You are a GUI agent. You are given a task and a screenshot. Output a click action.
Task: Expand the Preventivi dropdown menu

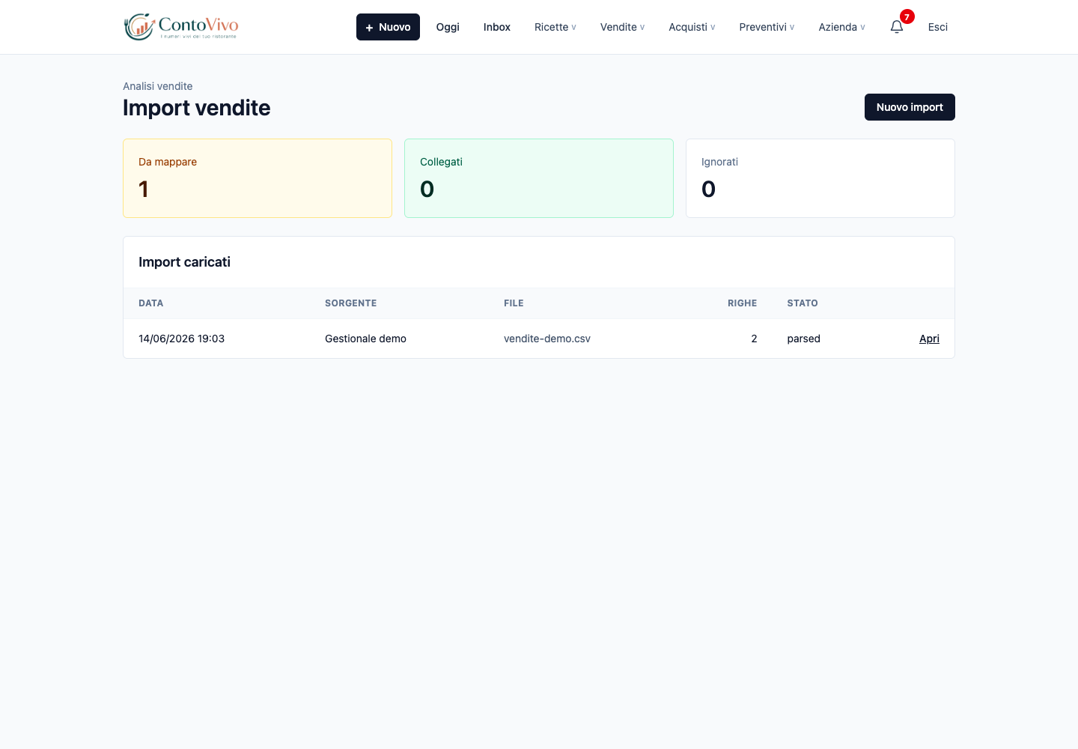(767, 27)
